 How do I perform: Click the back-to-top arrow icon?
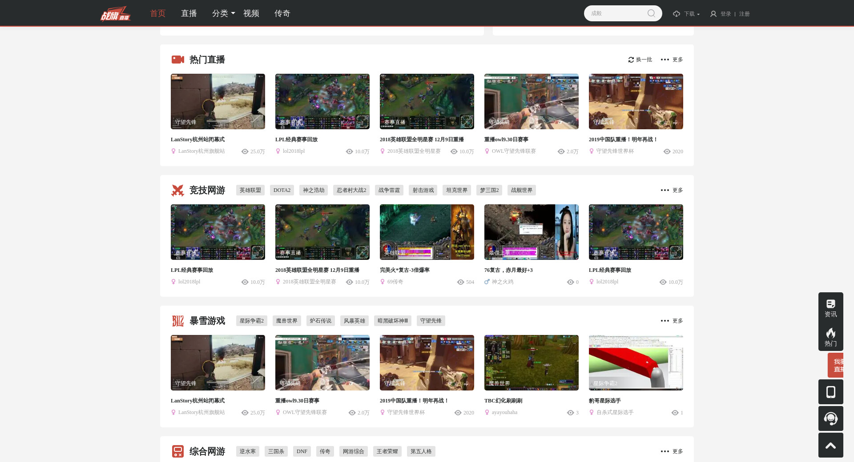point(831,445)
